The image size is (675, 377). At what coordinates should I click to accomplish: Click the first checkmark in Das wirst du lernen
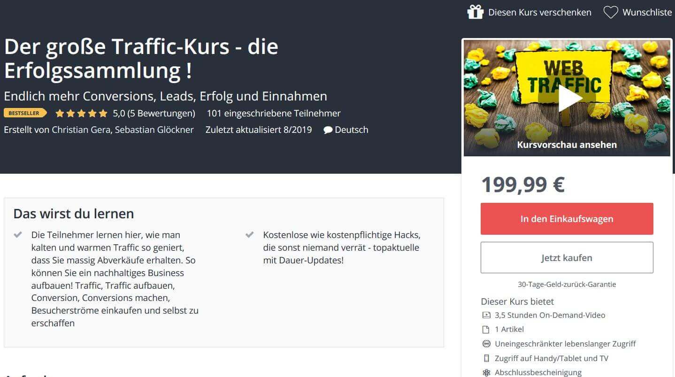pos(18,234)
